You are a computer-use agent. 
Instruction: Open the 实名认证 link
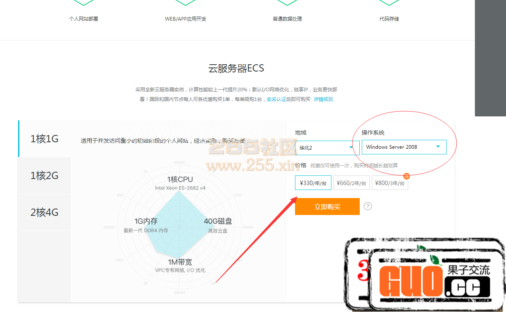276,99
